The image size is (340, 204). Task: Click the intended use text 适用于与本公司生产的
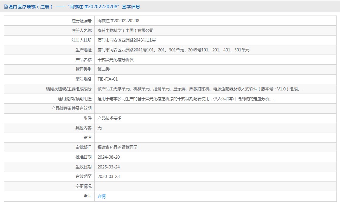pyautogui.click(x=186, y=99)
